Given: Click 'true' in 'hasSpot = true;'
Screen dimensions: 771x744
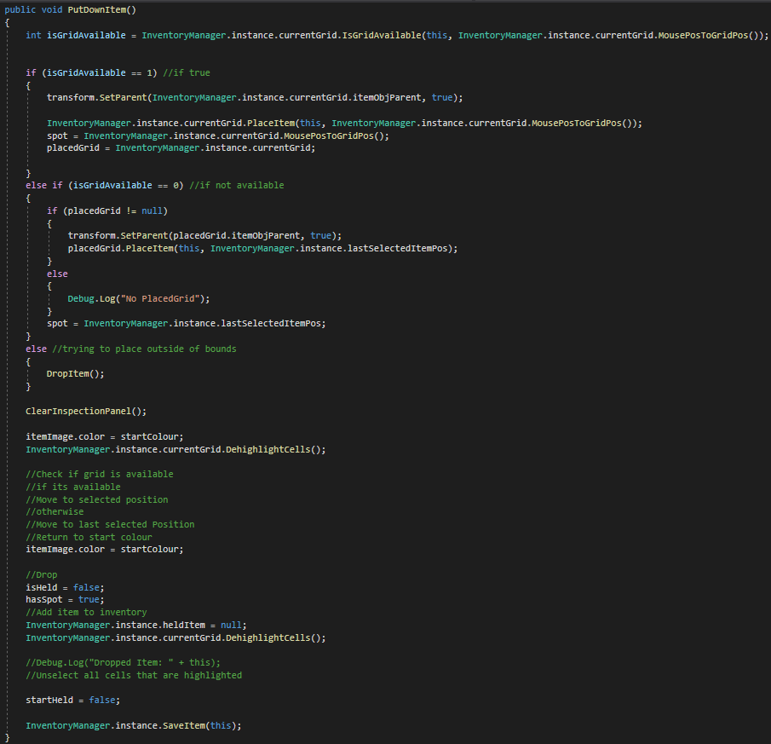Looking at the screenshot, I should (x=89, y=600).
